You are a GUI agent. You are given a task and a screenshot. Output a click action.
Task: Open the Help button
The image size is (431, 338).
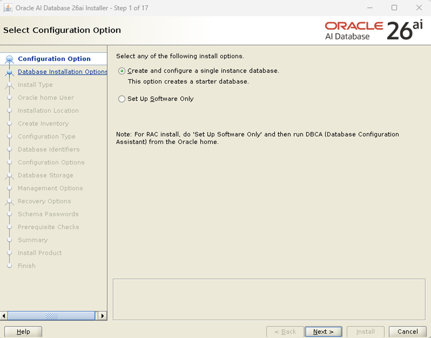click(23, 332)
